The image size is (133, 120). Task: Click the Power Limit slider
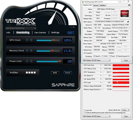tap(49, 61)
